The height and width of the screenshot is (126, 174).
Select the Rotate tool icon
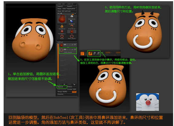[x=98, y=54]
